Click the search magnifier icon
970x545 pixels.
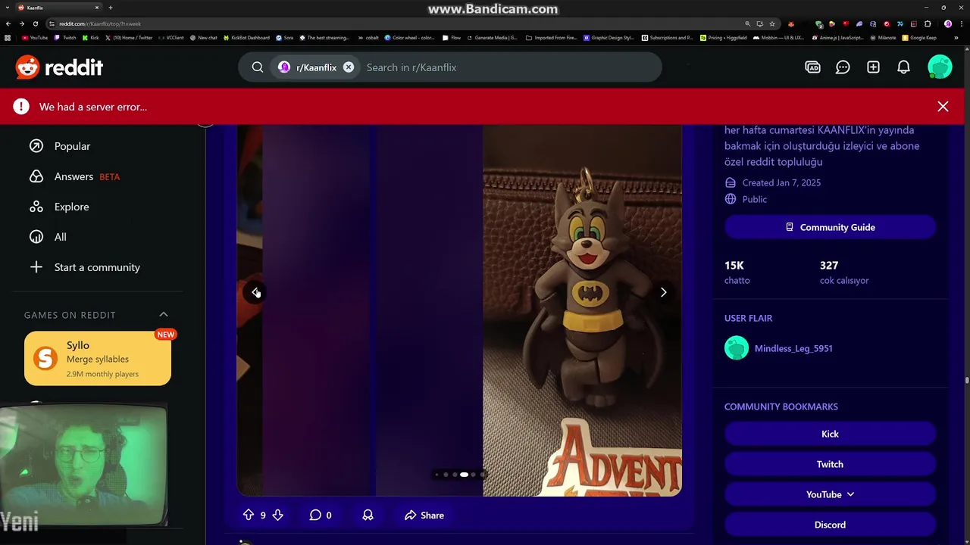[x=258, y=67]
